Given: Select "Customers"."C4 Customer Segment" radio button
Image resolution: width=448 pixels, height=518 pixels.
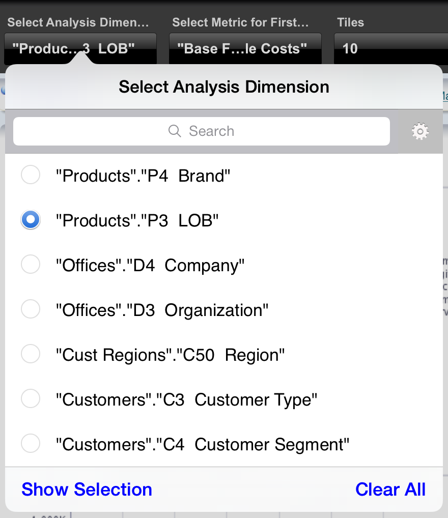Looking at the screenshot, I should [x=31, y=443].
